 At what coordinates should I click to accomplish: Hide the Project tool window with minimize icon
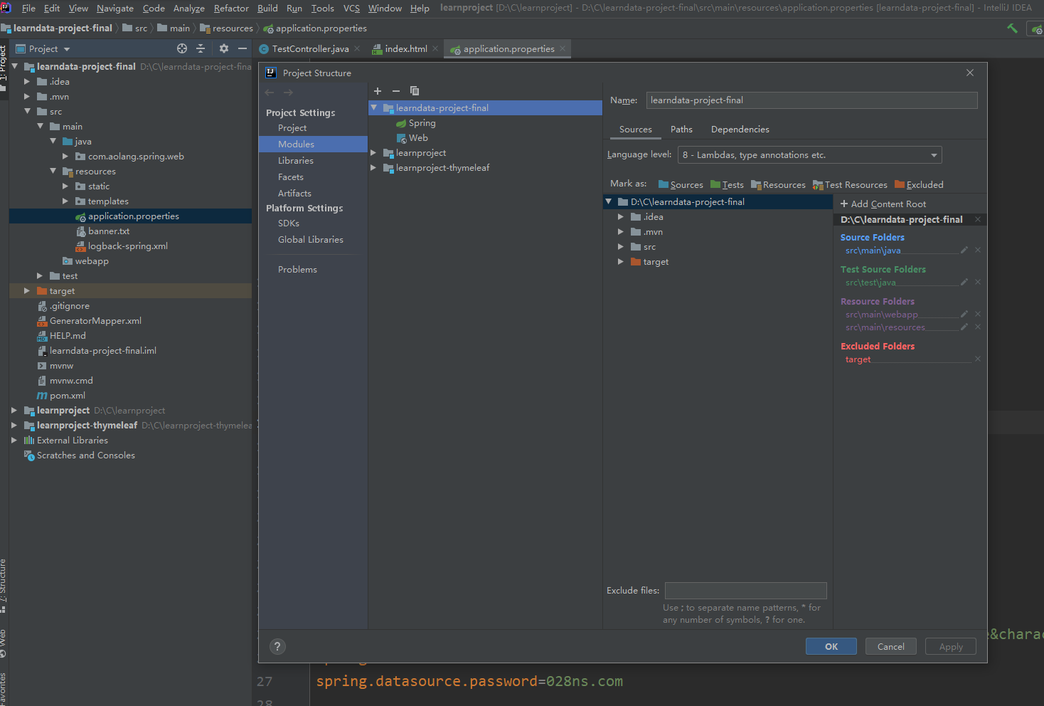[x=243, y=48]
